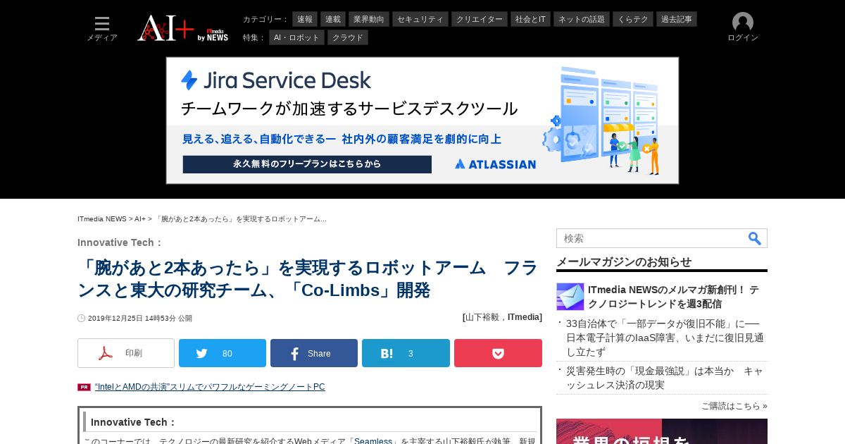Click the Hatena bookmark B! button

[406, 353]
